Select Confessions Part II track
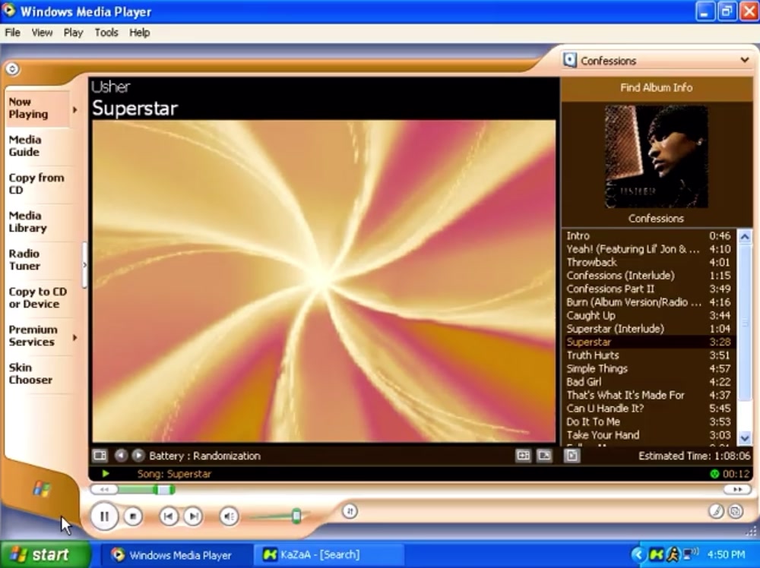The width and height of the screenshot is (760, 568). click(x=649, y=289)
